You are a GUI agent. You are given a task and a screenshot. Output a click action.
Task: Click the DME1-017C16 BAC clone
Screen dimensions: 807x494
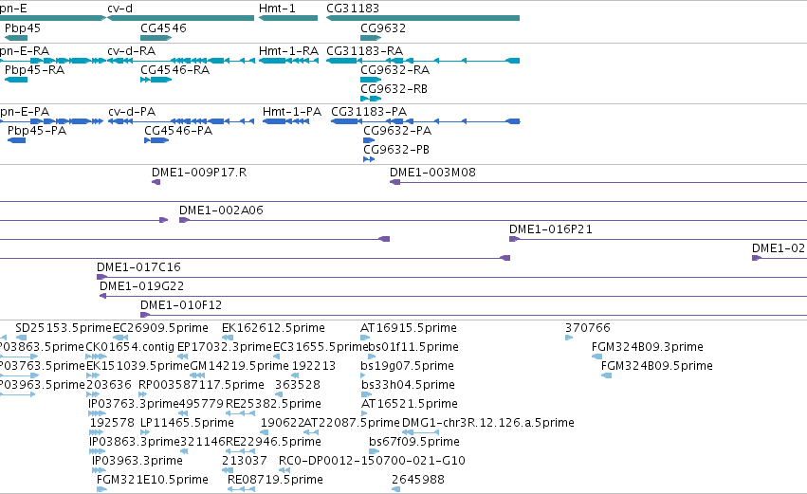click(x=452, y=278)
